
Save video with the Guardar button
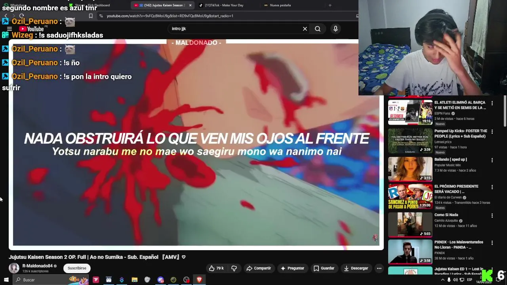(324, 268)
